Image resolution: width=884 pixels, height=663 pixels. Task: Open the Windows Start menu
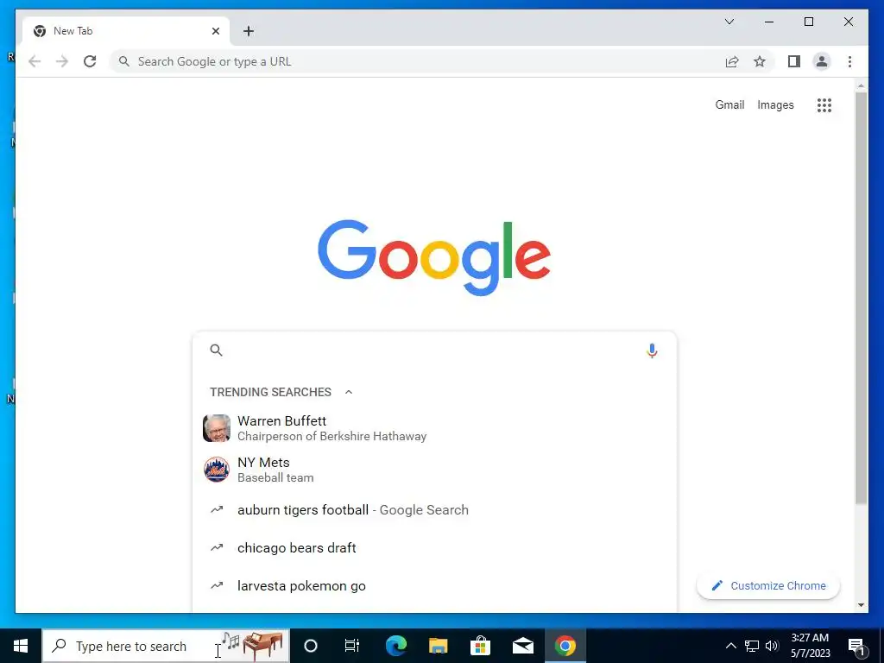(21, 646)
